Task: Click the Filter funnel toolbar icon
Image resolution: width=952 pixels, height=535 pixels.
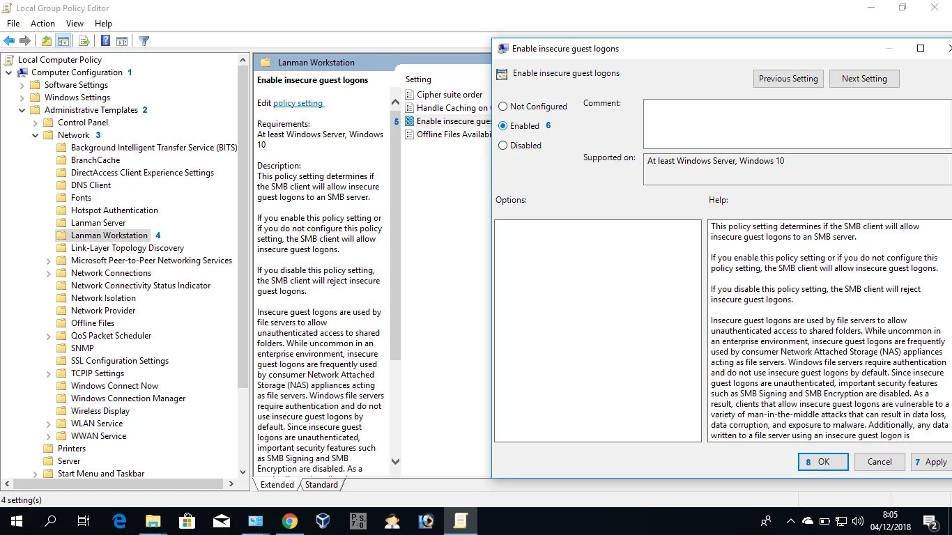Action: [x=144, y=41]
